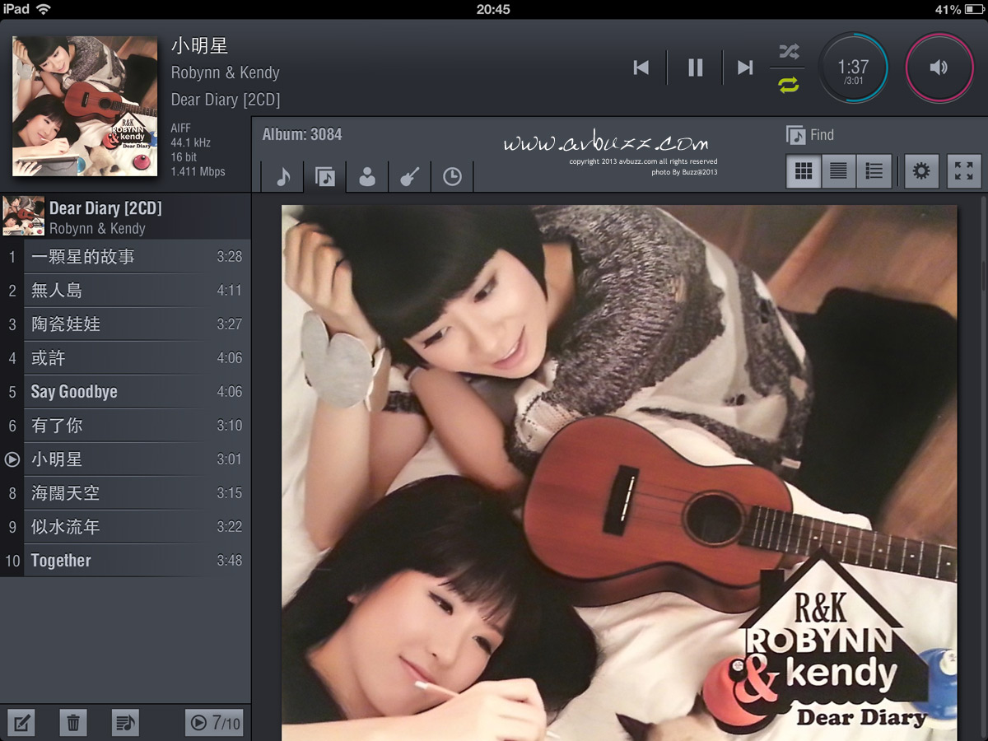Play track 1 一顆星的故事
988x741 pixels.
tap(125, 257)
